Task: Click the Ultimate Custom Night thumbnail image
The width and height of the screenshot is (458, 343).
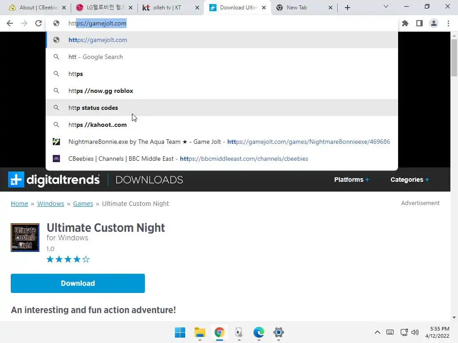Action: point(25,238)
